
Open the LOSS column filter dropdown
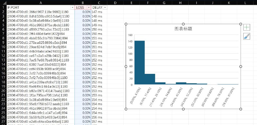tap(89, 7)
